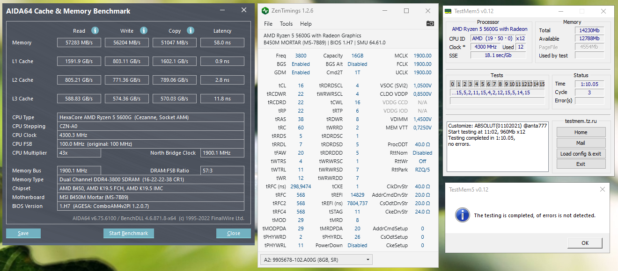The width and height of the screenshot is (618, 271).
Task: Click the Home button in TestMem5
Action: [x=581, y=132]
